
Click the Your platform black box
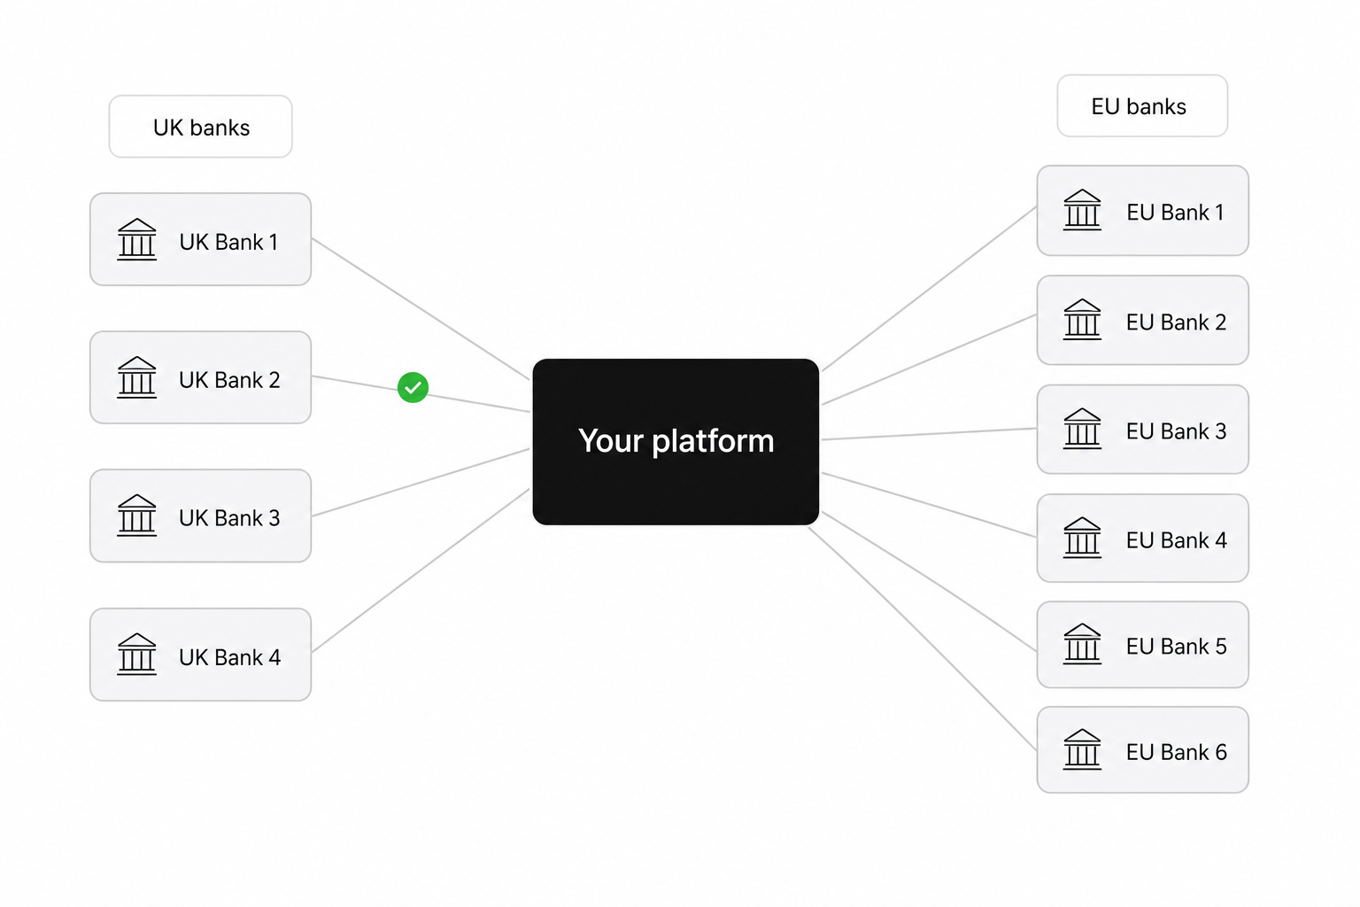click(676, 441)
